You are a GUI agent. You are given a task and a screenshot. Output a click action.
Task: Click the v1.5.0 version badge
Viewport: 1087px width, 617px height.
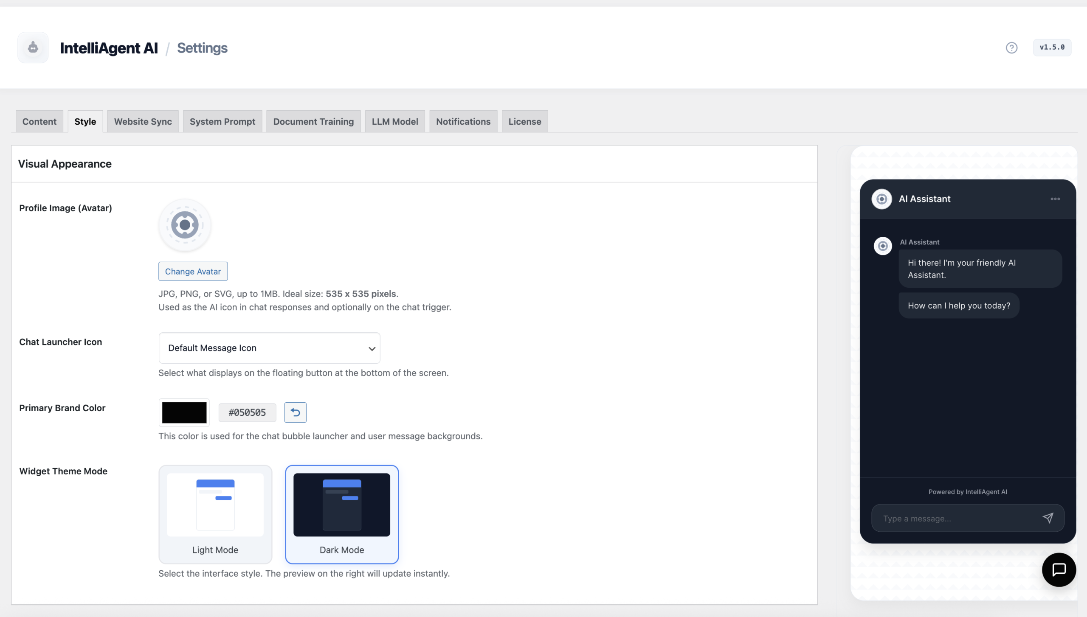[1052, 48]
